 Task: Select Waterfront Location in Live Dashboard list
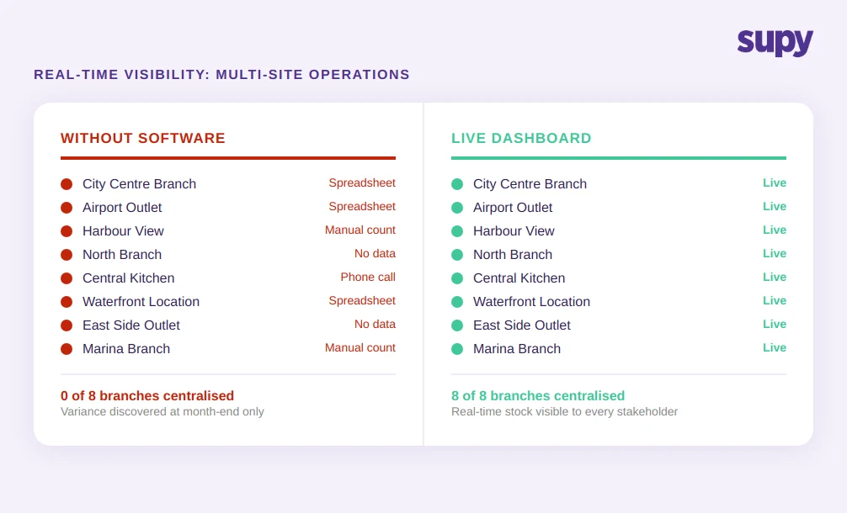coord(531,302)
